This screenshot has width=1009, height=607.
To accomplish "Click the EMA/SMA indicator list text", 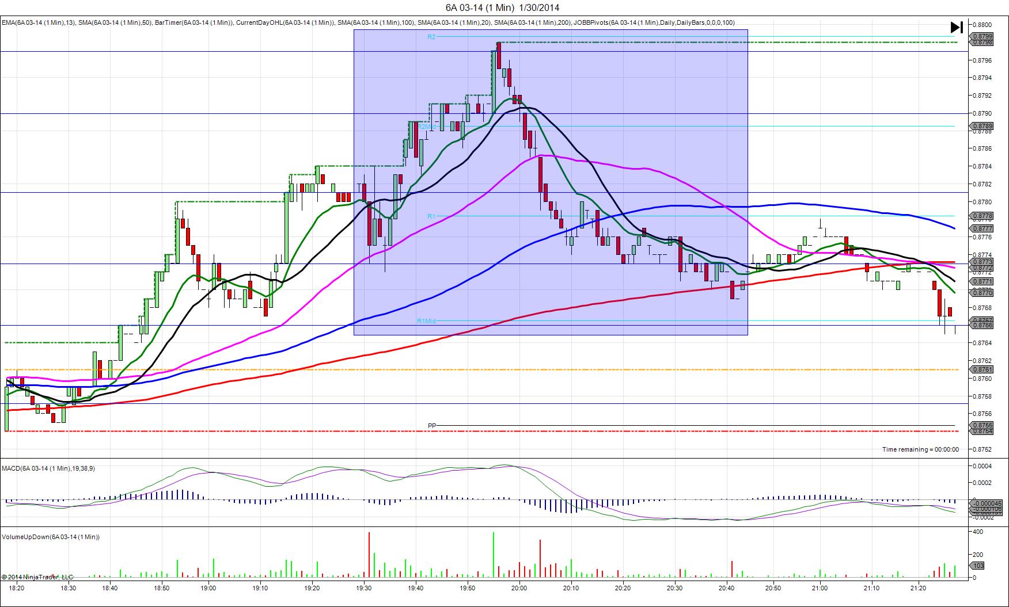I will (x=368, y=23).
